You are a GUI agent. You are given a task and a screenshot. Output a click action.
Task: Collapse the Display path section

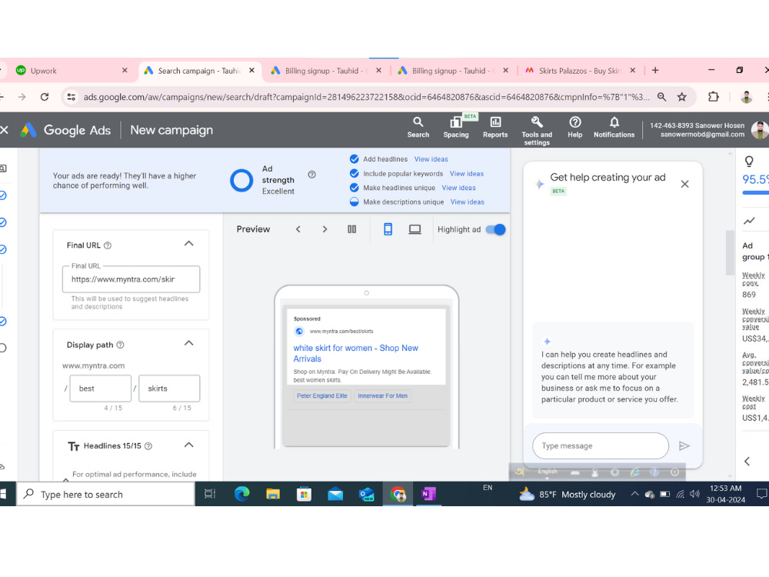pyautogui.click(x=189, y=343)
